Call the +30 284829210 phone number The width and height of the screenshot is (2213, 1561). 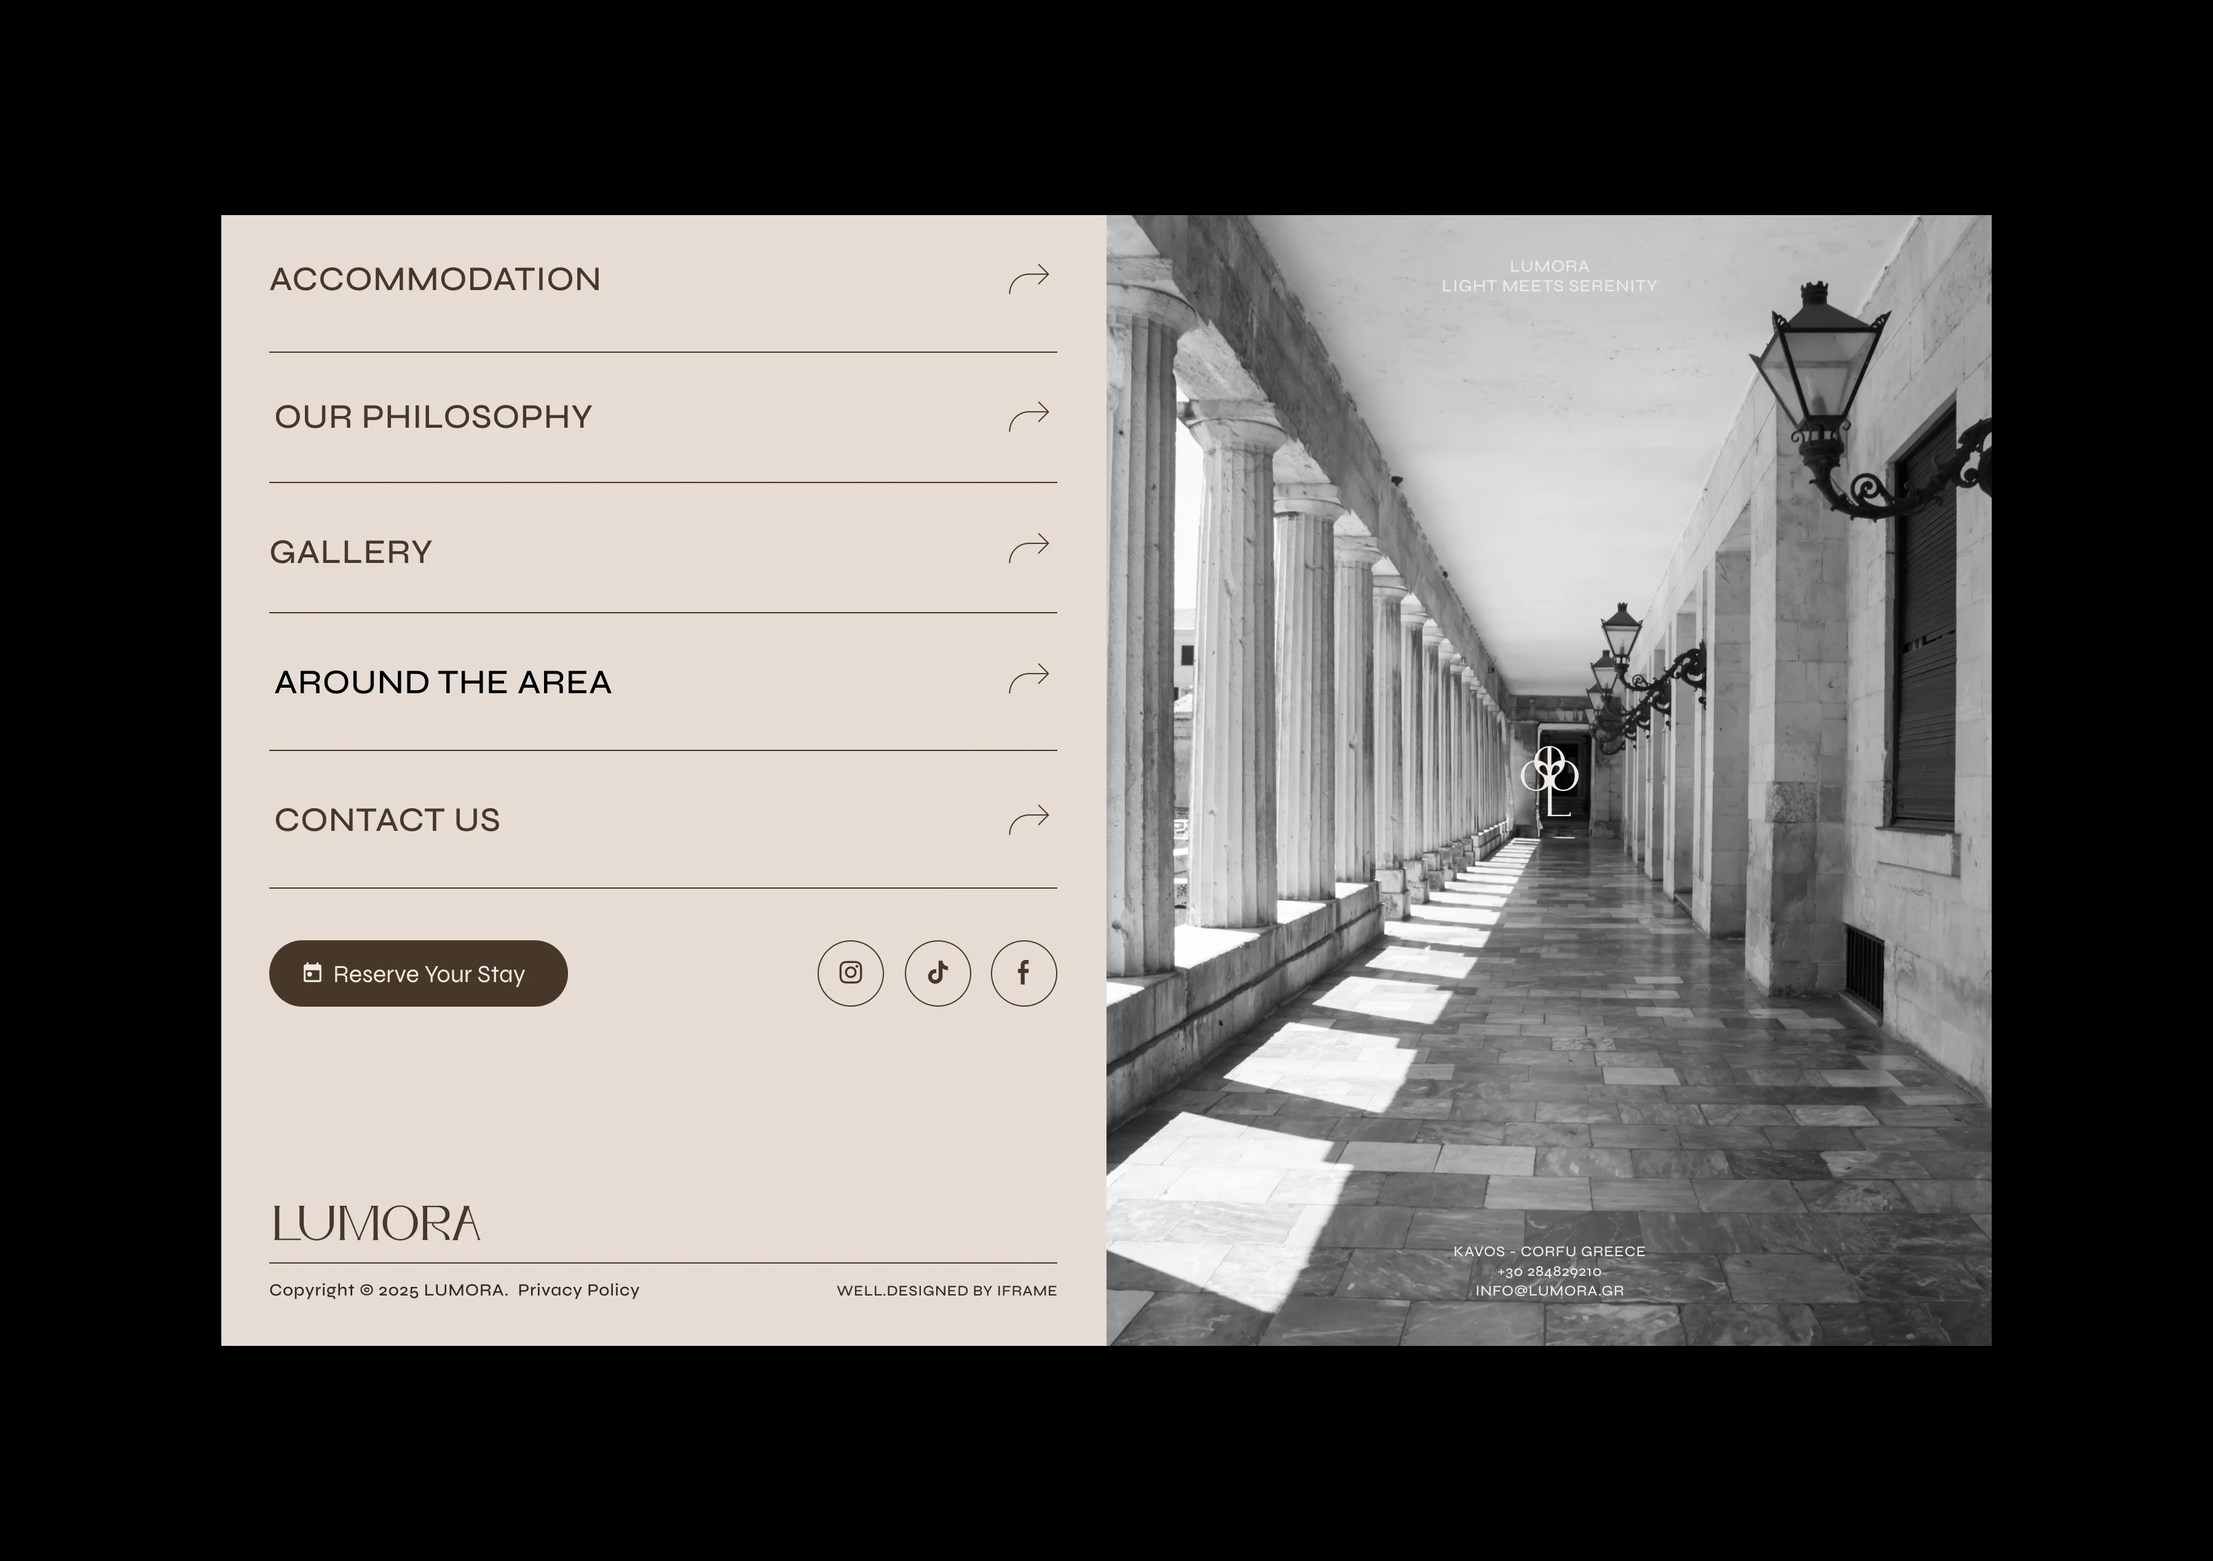[1548, 1271]
